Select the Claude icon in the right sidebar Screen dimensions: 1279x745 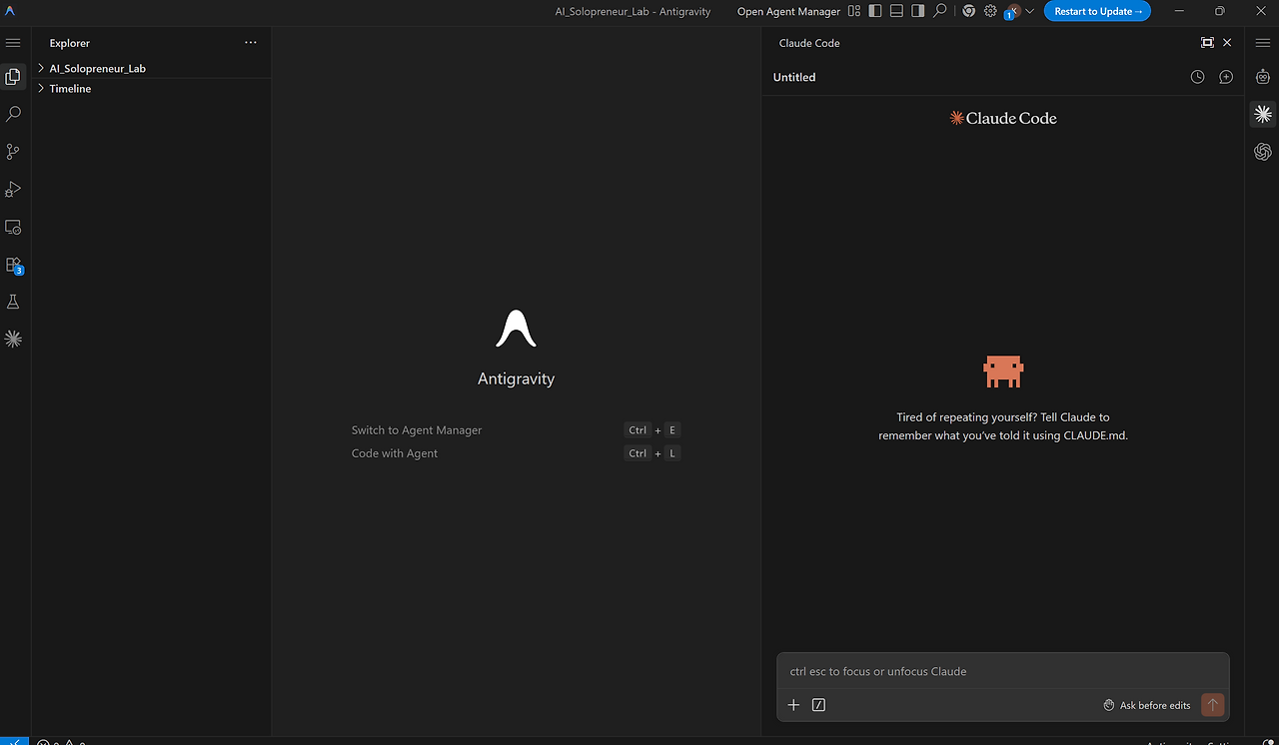[1263, 114]
